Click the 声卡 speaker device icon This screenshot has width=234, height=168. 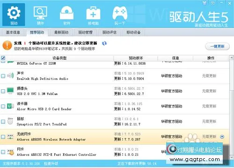(x=10, y=76)
